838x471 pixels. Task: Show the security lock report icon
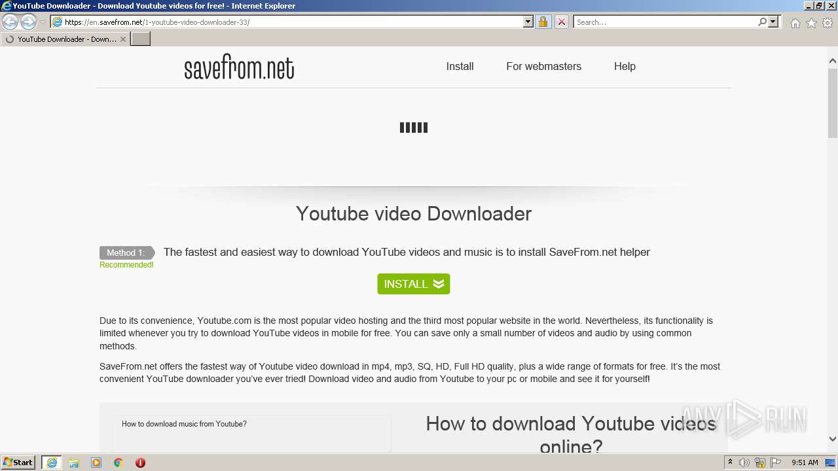543,22
